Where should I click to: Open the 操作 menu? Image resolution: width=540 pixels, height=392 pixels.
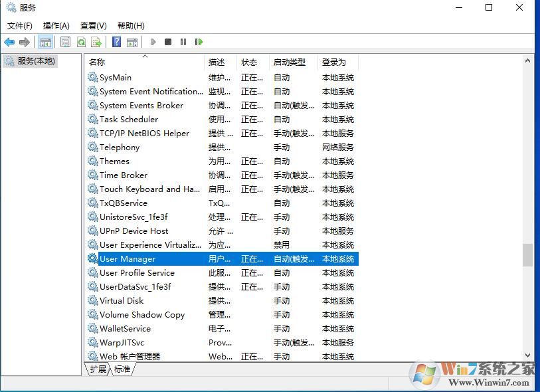[56, 25]
